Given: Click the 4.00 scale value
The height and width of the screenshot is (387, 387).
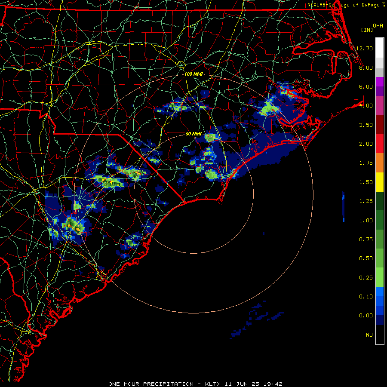Looking at the screenshot, I should click(366, 106).
